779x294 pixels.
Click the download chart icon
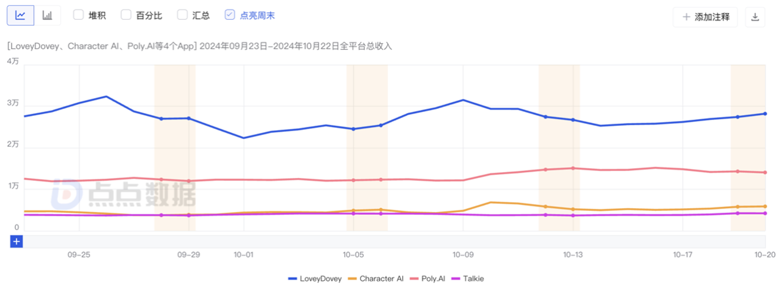tap(755, 17)
